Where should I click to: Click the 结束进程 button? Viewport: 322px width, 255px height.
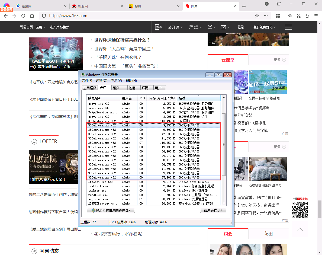point(213,211)
